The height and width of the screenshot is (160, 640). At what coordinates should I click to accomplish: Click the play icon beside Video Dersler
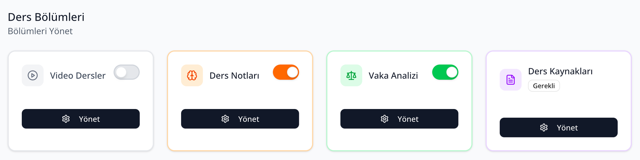pyautogui.click(x=33, y=76)
